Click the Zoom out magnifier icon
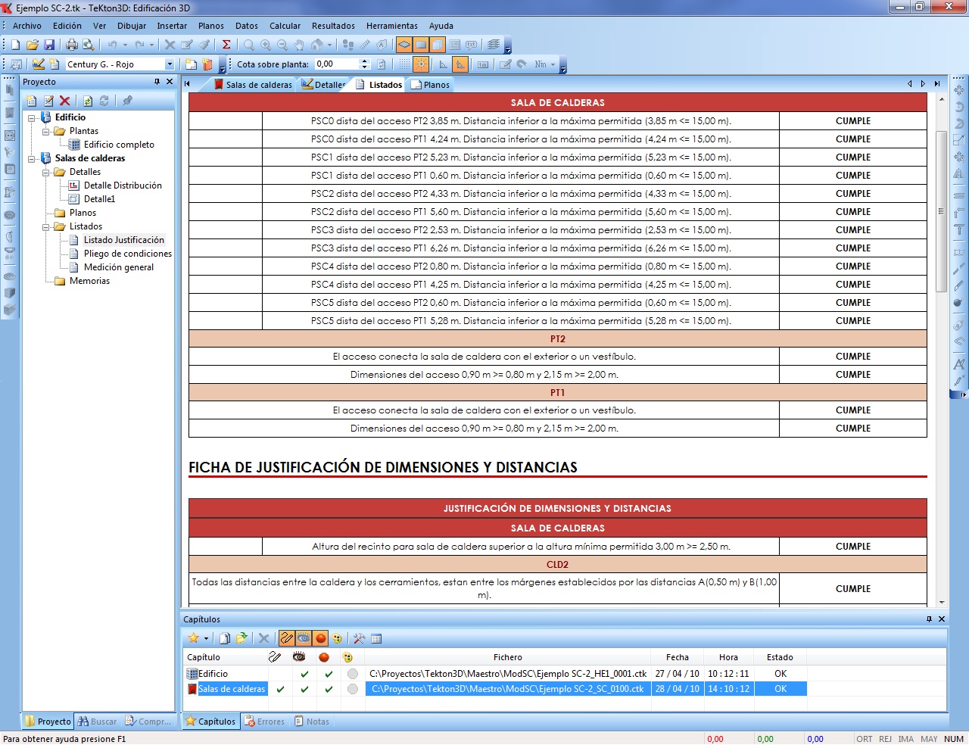969x745 pixels. (x=282, y=45)
